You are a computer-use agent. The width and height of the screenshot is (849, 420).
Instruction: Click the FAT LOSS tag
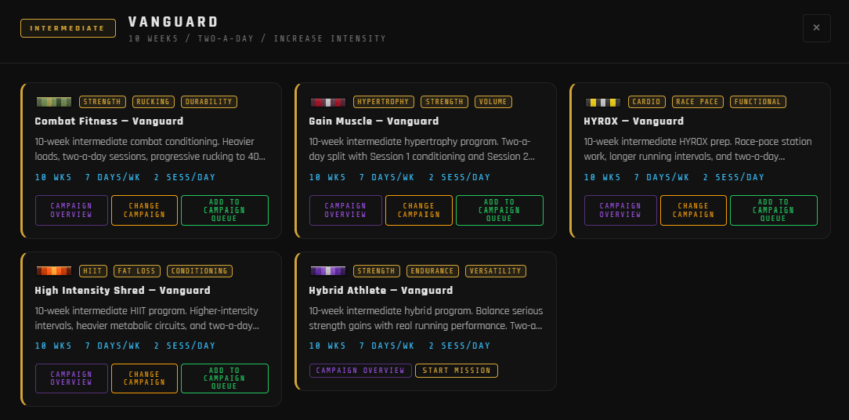tap(137, 271)
